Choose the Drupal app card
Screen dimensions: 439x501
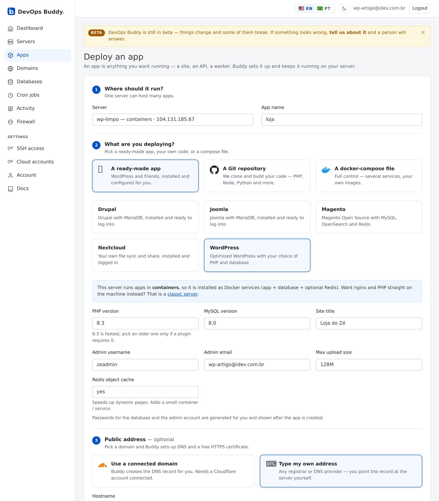tap(145, 217)
